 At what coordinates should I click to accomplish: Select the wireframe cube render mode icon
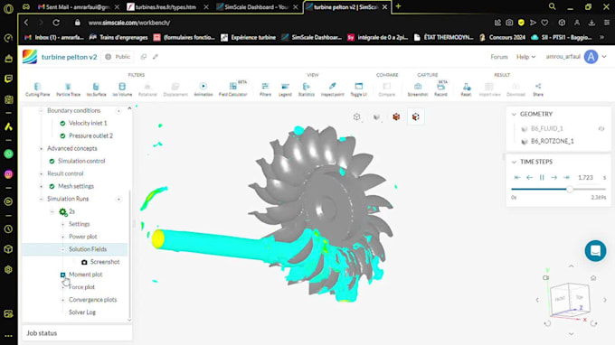click(x=356, y=117)
